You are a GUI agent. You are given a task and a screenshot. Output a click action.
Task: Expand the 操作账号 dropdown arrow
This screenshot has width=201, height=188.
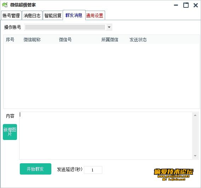[109, 27]
